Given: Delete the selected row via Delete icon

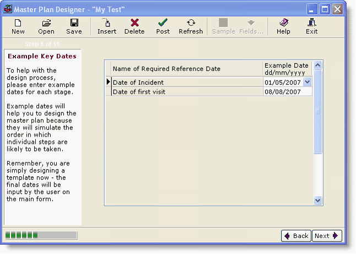Looking at the screenshot, I should click(x=134, y=26).
